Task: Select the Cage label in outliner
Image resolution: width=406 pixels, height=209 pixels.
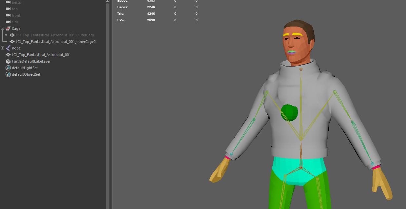Action: [16, 28]
